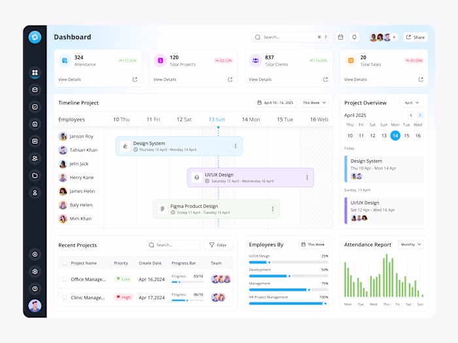The image size is (458, 343).
Task: Open UI/UX Design task options menu
Action: click(307, 177)
